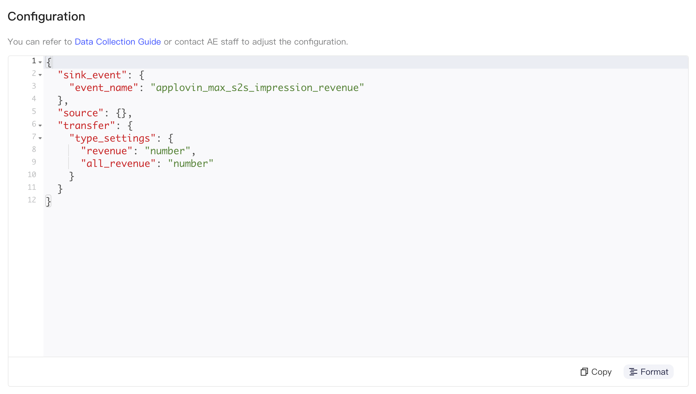
Task: Click the "transfer" key
Action: 86,126
